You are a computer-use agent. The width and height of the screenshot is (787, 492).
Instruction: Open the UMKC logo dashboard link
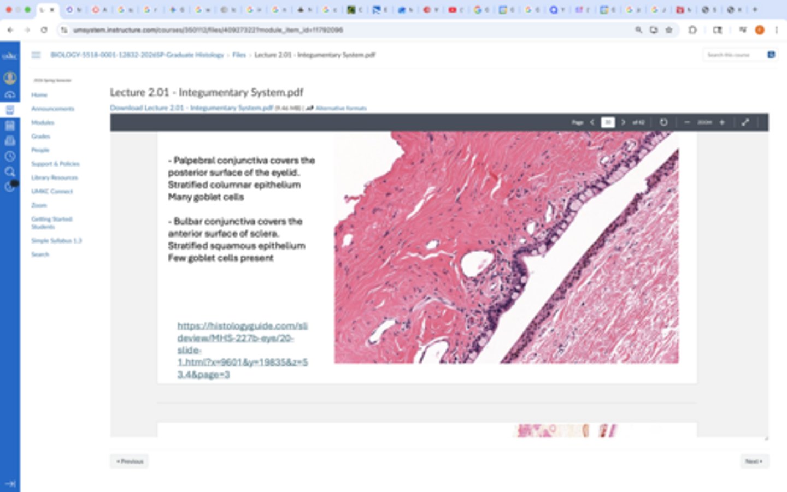[x=10, y=56]
